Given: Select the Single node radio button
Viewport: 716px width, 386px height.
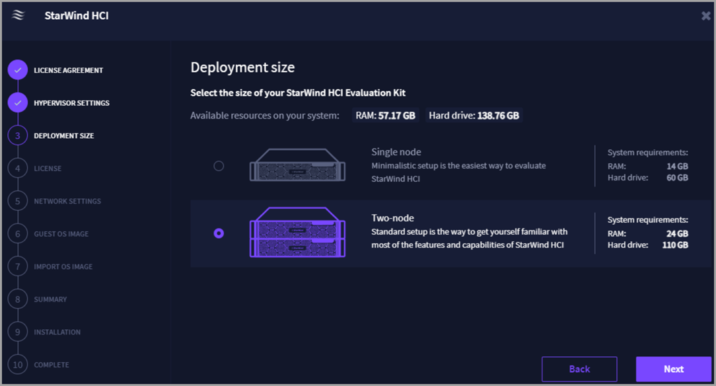Looking at the screenshot, I should (219, 167).
